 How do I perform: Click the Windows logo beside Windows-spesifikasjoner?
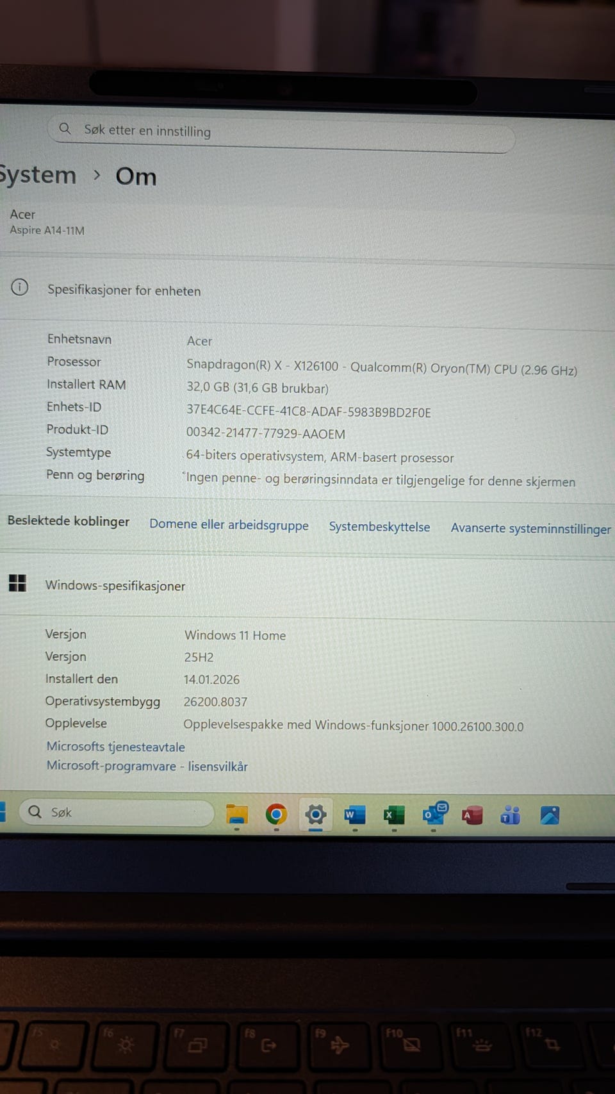click(17, 583)
